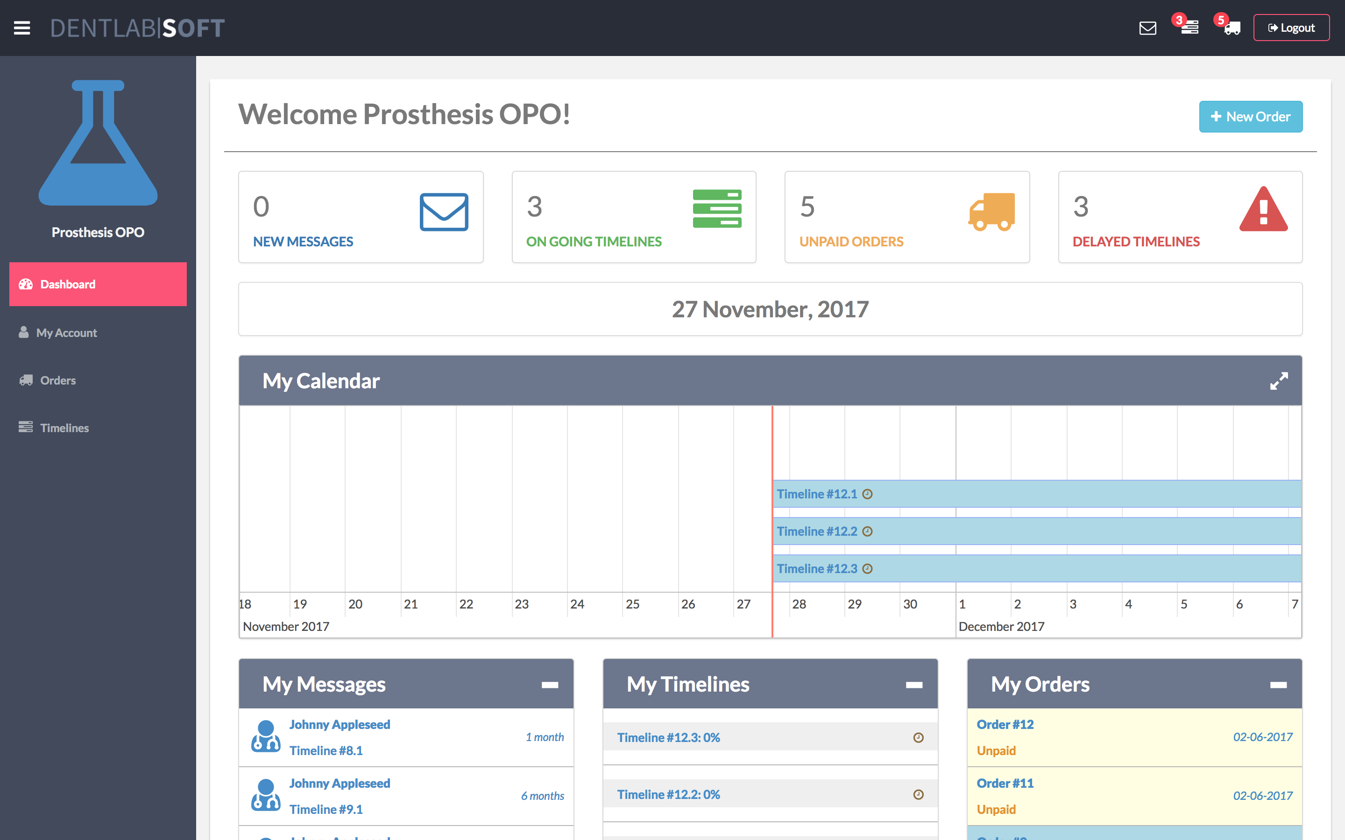Screen dimensions: 1345x840
Task: Collapse the My Messages panel
Action: [x=550, y=685]
